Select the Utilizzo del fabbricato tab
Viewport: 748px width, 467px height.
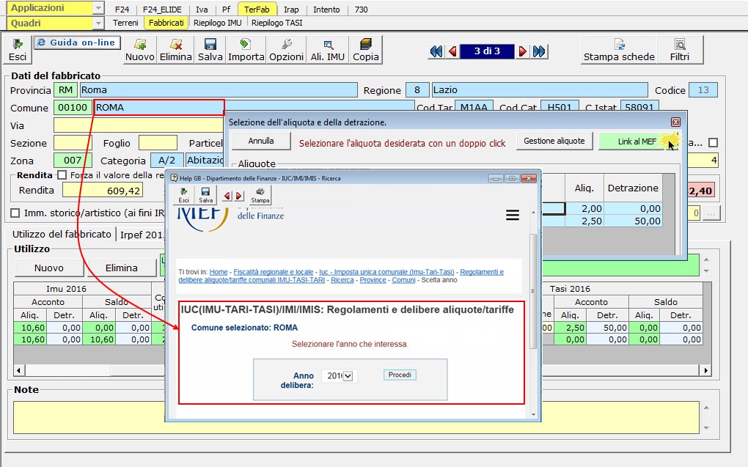pyautogui.click(x=62, y=234)
